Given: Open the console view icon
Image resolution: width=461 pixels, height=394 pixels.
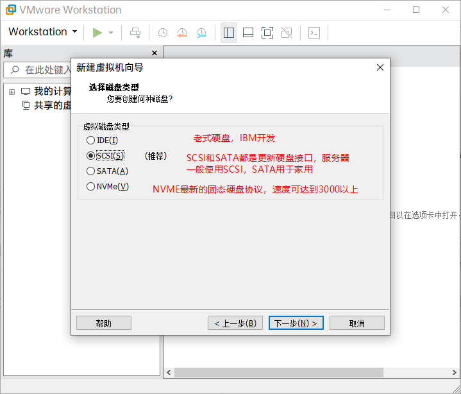Looking at the screenshot, I should point(314,32).
